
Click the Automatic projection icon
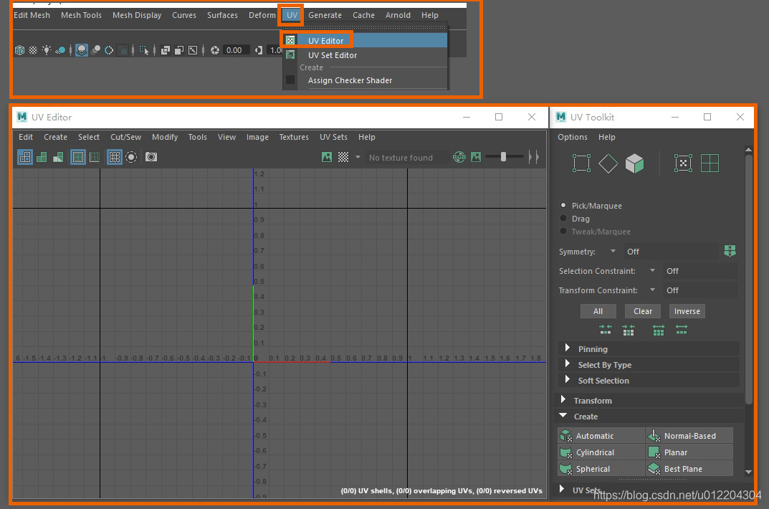(x=566, y=435)
